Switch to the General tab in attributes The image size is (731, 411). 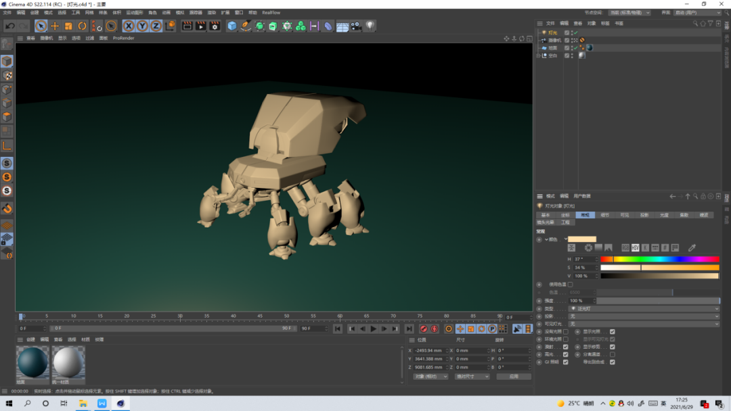click(x=585, y=215)
